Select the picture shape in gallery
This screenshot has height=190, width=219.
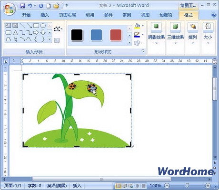tap(15, 25)
